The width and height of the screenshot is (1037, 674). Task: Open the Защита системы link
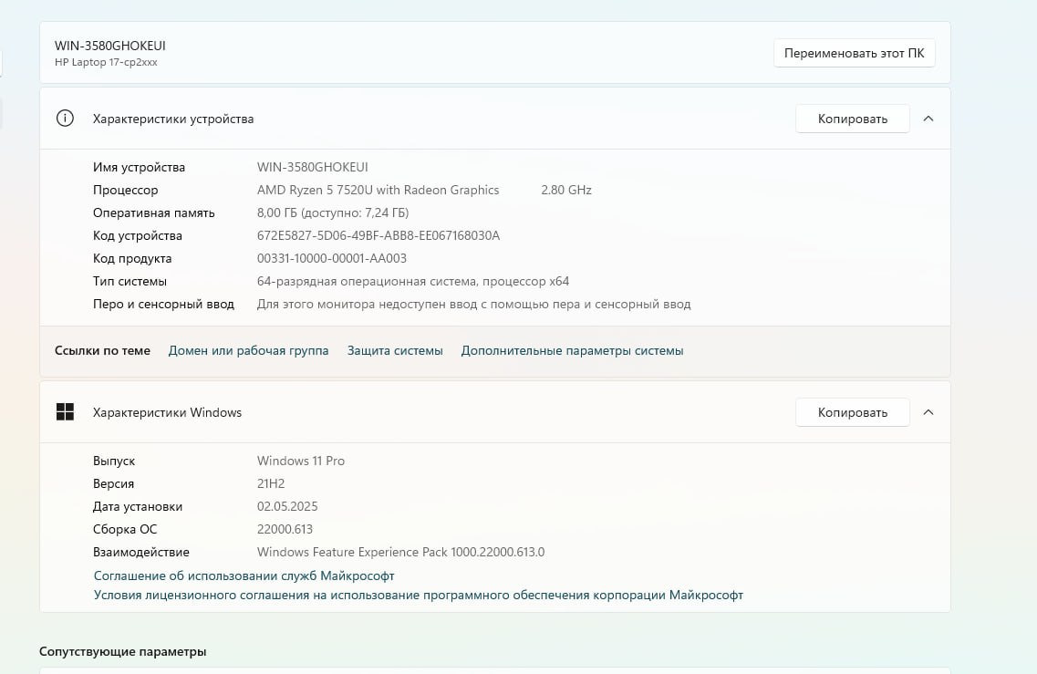tap(395, 350)
